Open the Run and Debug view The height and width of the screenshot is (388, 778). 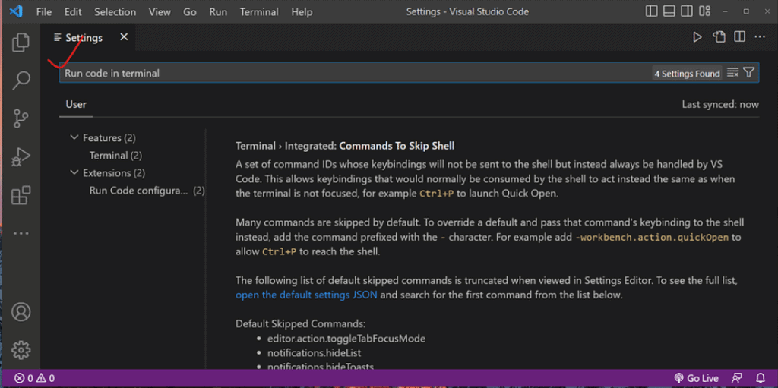[x=21, y=157]
